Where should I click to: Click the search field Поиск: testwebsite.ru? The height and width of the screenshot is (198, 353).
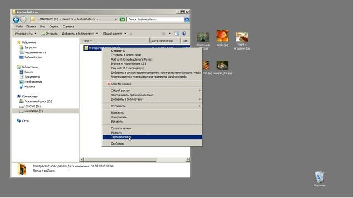(x=155, y=19)
